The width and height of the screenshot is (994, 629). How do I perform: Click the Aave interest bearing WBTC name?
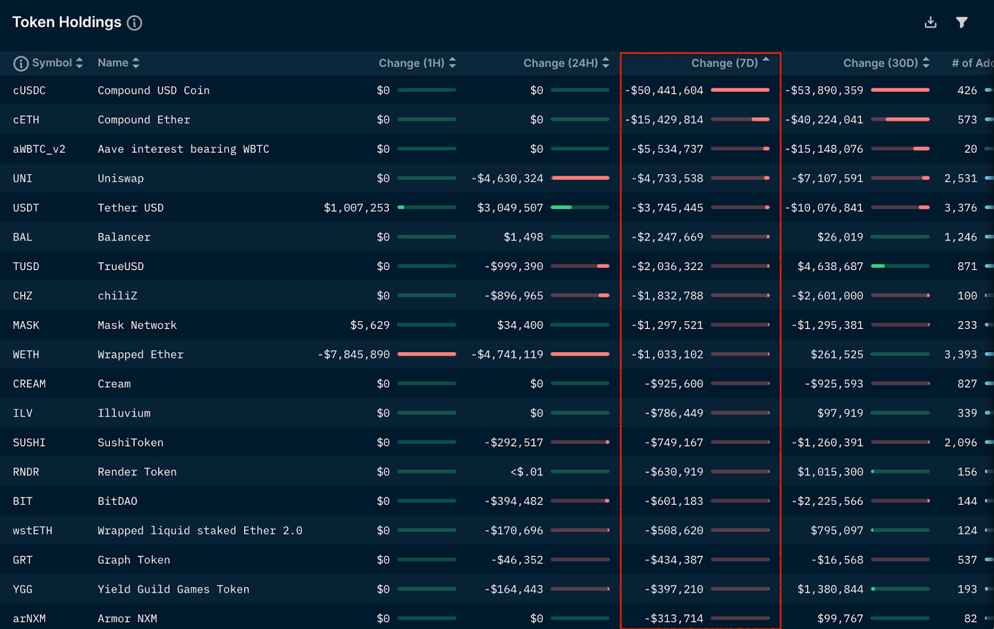click(x=183, y=149)
